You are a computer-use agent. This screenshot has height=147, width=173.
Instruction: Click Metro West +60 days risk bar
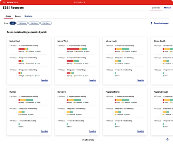click(73, 61)
